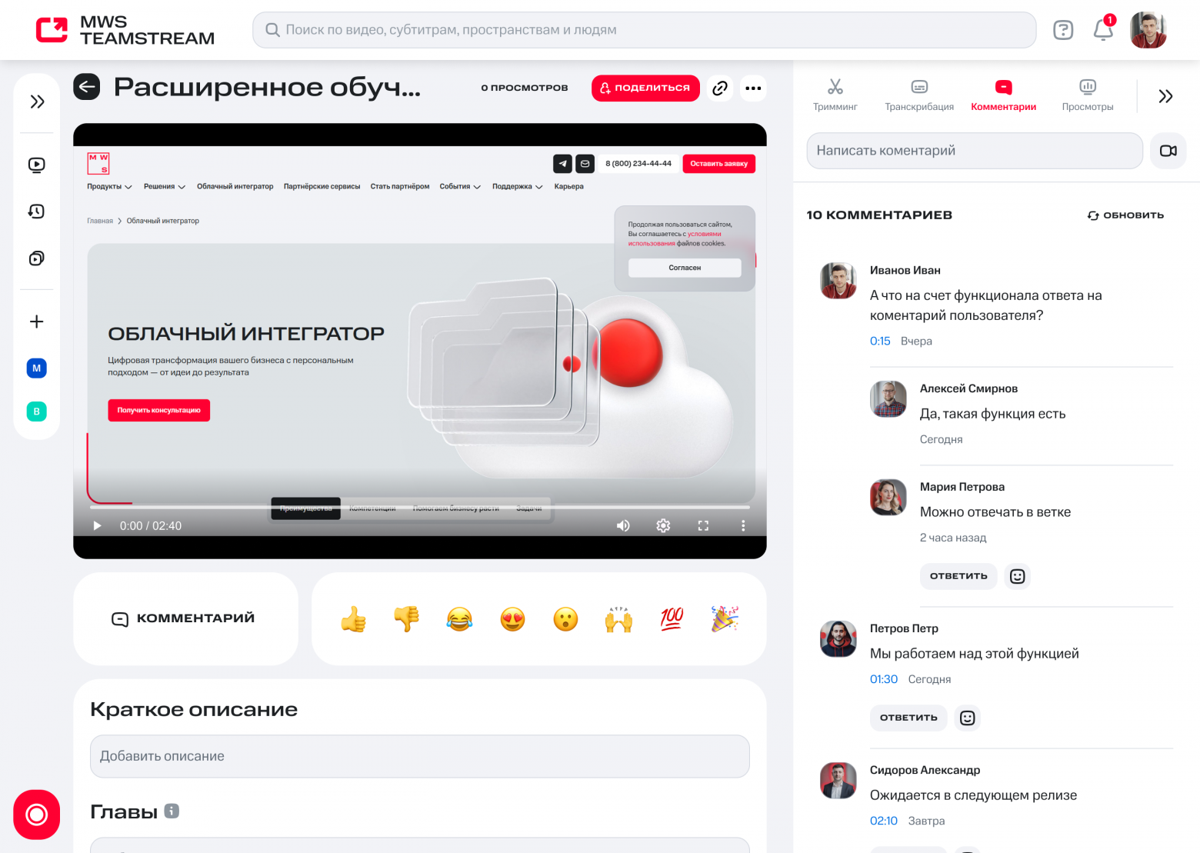The image size is (1200, 853).
Task: Switch to the Транскрибация panel
Action: click(x=919, y=94)
